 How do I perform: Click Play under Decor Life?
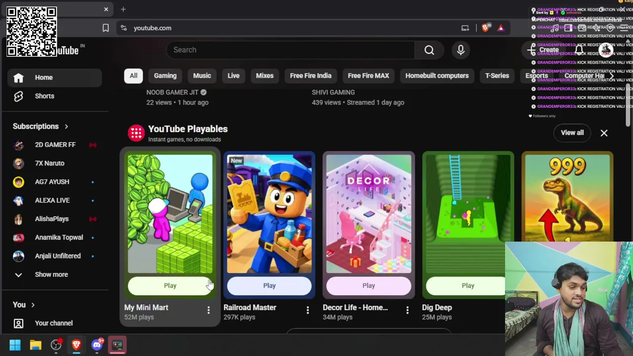368,286
